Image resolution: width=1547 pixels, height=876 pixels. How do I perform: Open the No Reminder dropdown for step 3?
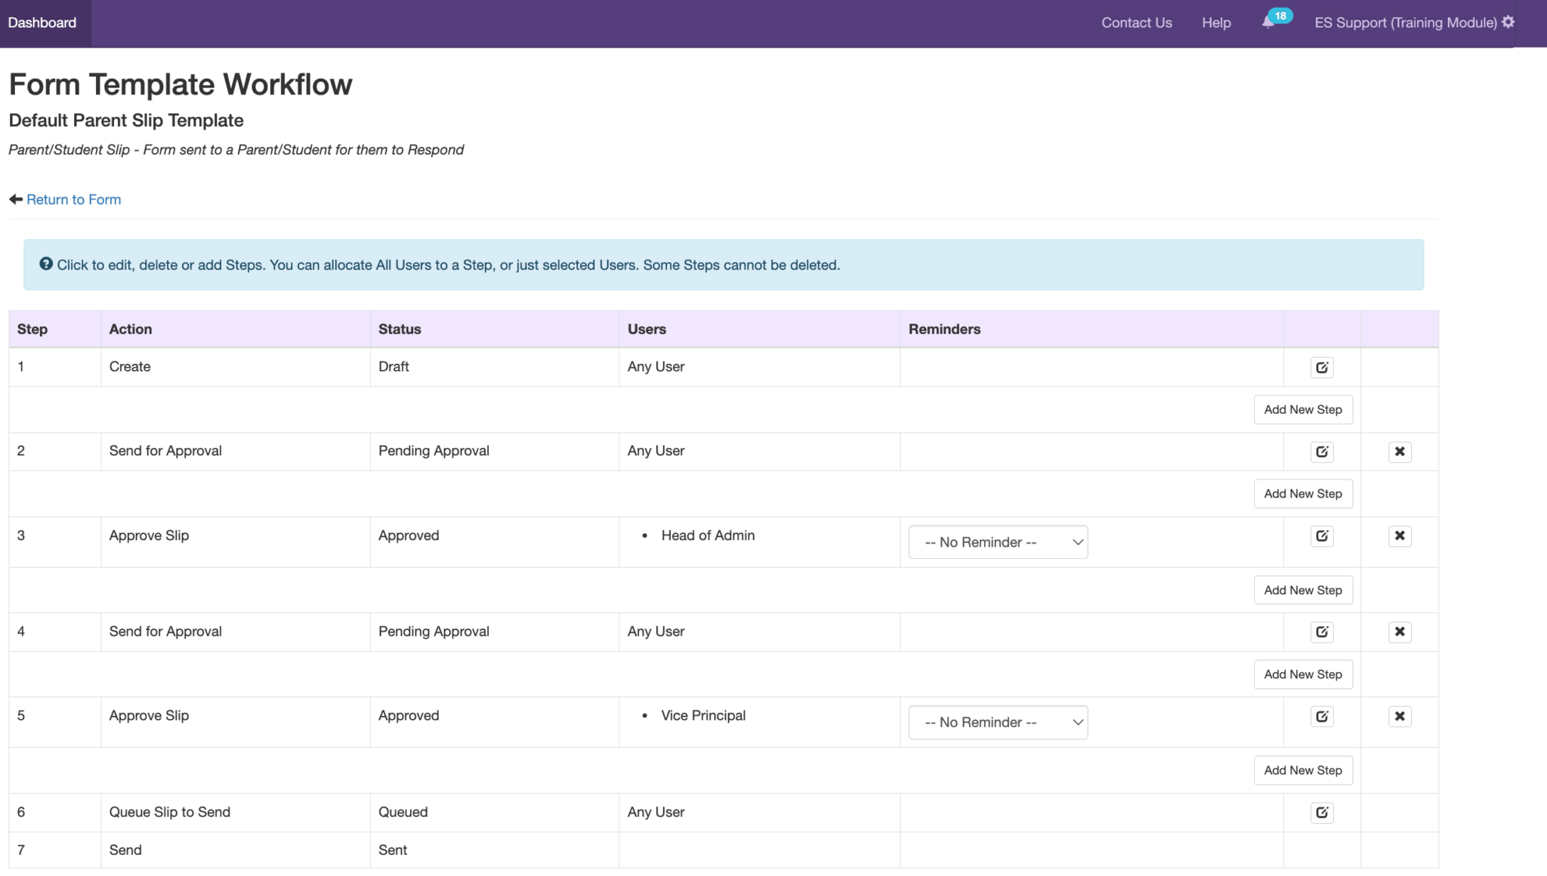point(998,541)
